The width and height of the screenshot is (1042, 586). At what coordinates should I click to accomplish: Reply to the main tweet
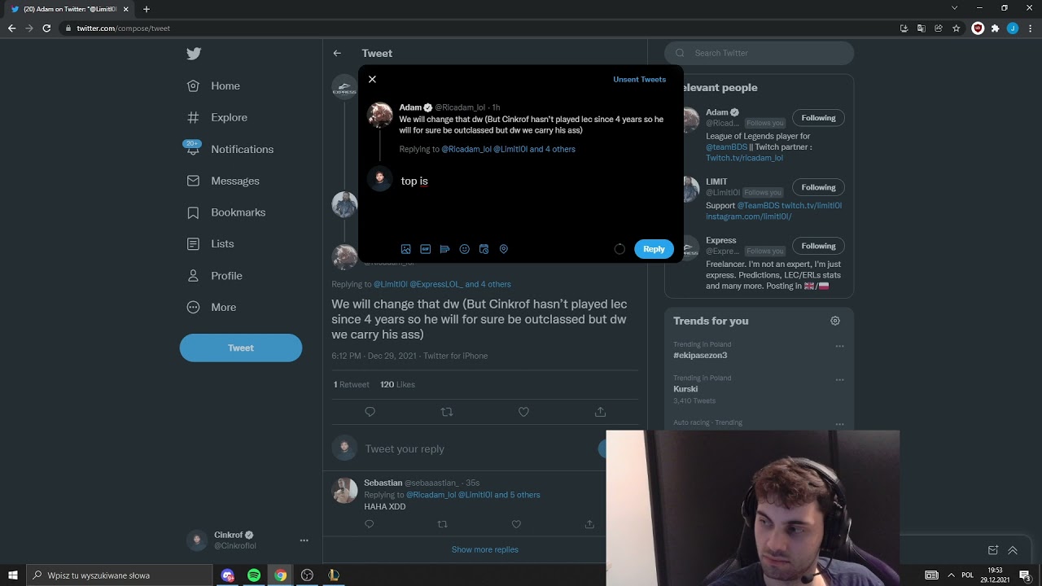tap(370, 412)
